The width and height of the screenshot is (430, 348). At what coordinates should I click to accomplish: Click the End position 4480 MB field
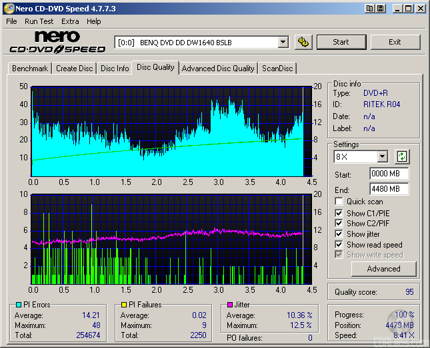(389, 189)
